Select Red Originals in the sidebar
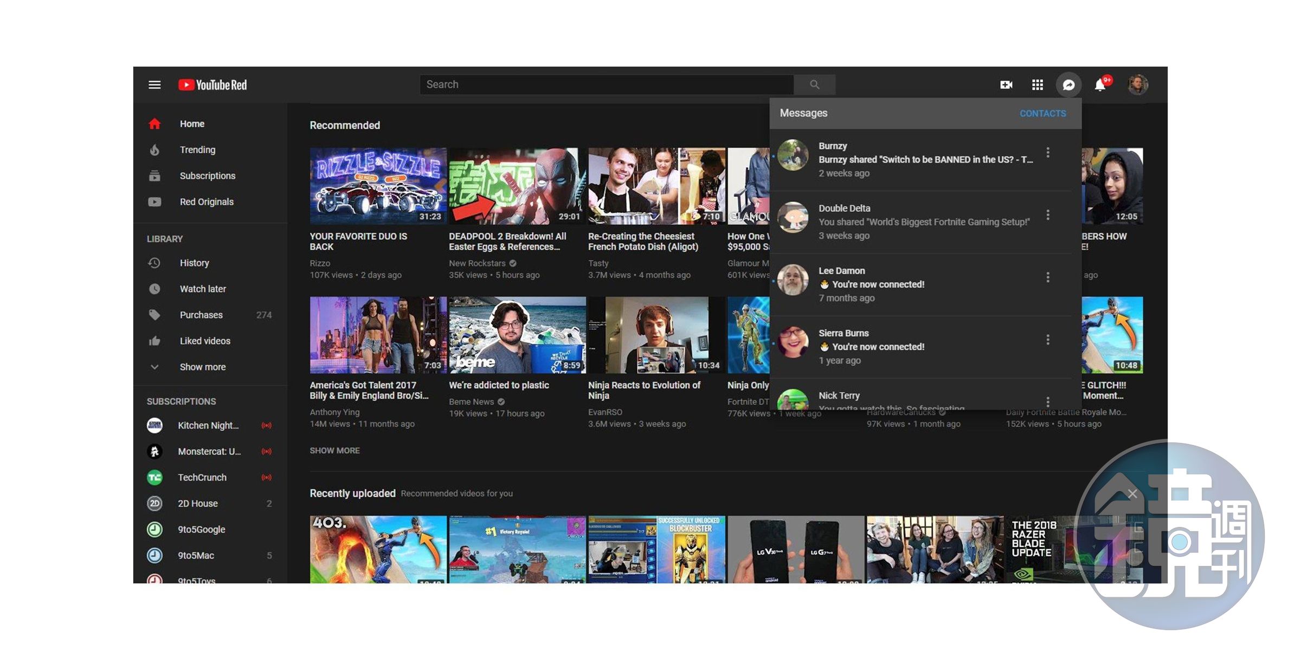This screenshot has width=1301, height=650. 211,201
